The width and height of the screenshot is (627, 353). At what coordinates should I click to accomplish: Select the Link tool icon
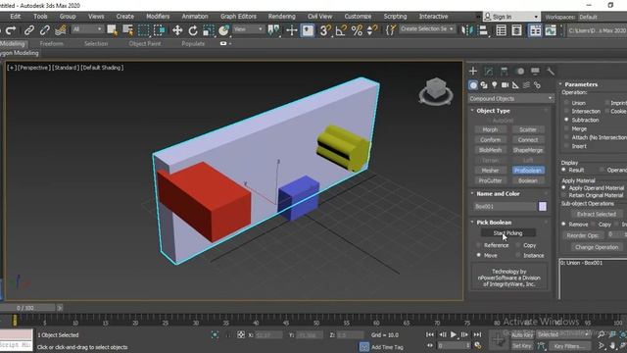(x=28, y=30)
